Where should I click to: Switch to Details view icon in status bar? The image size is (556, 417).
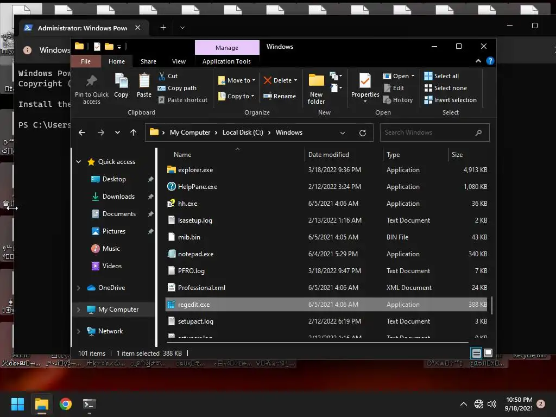[476, 353]
